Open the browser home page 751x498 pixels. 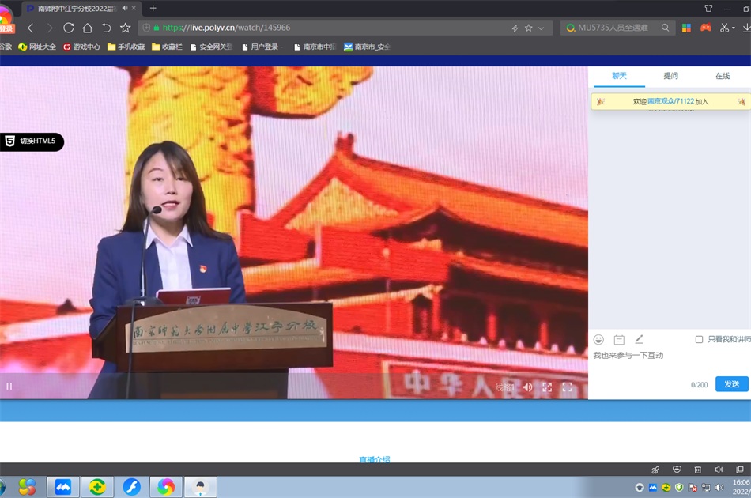coord(87,28)
